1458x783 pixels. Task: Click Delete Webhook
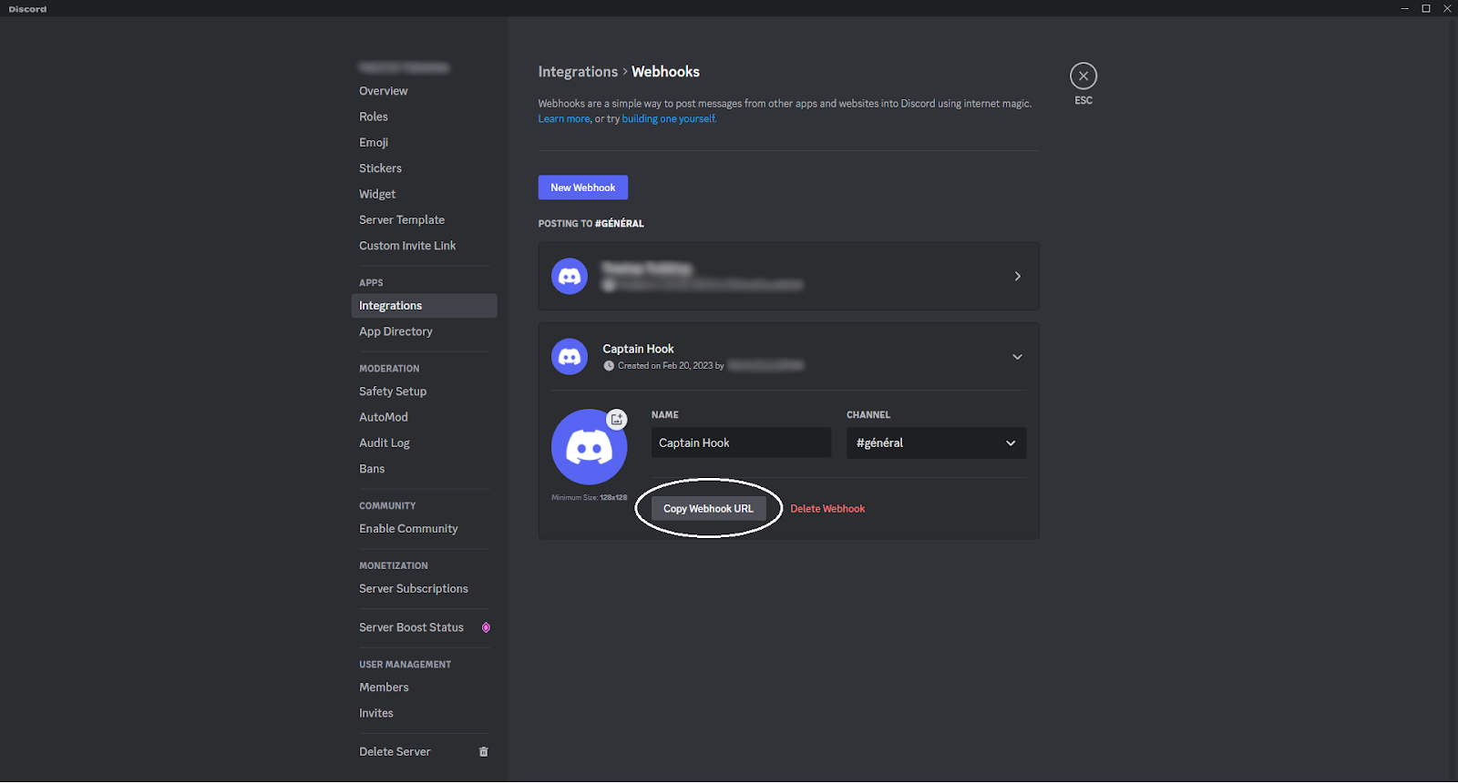pyautogui.click(x=827, y=509)
